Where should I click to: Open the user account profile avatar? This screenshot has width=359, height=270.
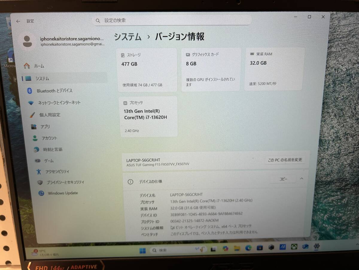(27, 41)
